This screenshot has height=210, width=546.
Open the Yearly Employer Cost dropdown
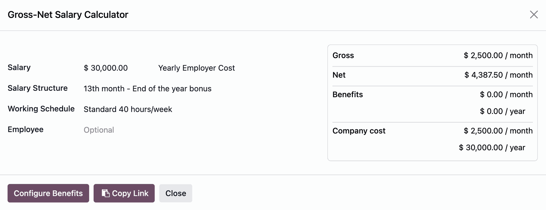coord(197,68)
